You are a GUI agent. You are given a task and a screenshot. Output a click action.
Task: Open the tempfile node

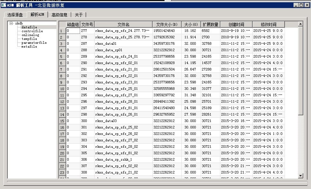pyautogui.click(x=29, y=39)
